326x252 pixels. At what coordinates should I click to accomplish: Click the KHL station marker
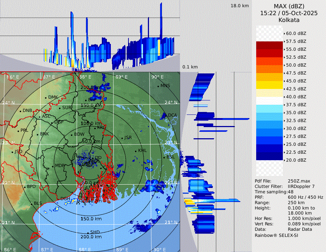point(136,151)
